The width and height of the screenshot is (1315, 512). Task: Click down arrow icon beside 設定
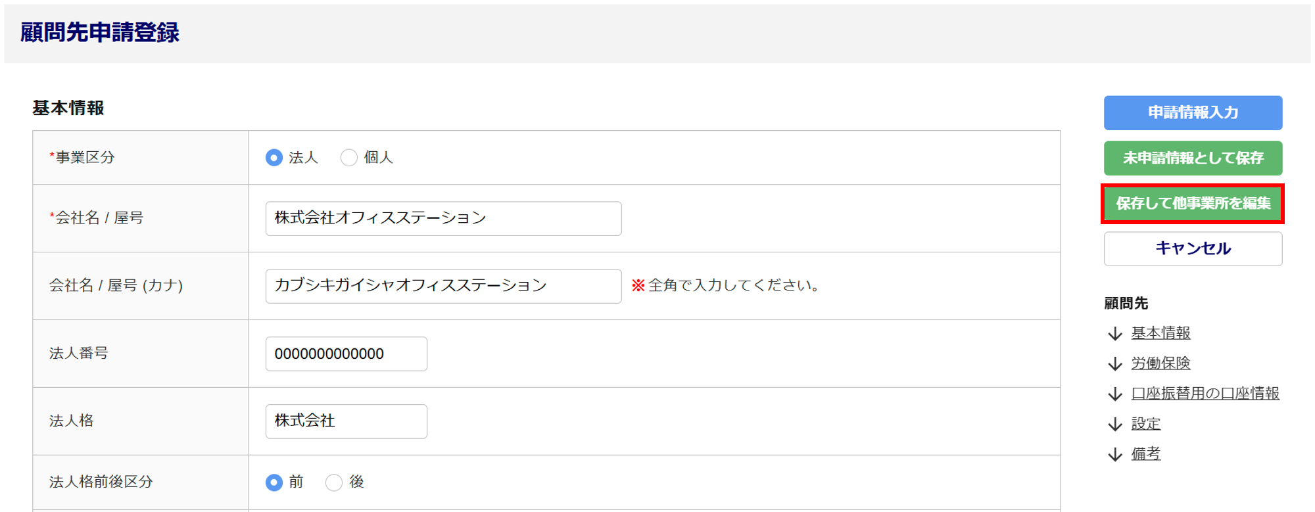[x=1114, y=425]
